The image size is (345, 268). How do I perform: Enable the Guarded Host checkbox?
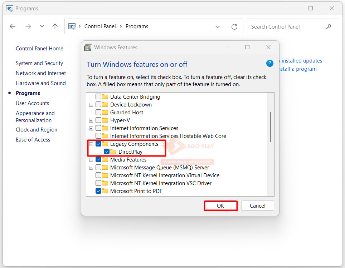click(x=98, y=113)
